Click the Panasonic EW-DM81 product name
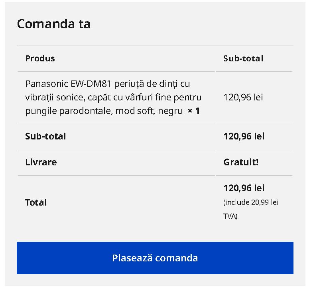This screenshot has height=302, width=319. pos(113,97)
